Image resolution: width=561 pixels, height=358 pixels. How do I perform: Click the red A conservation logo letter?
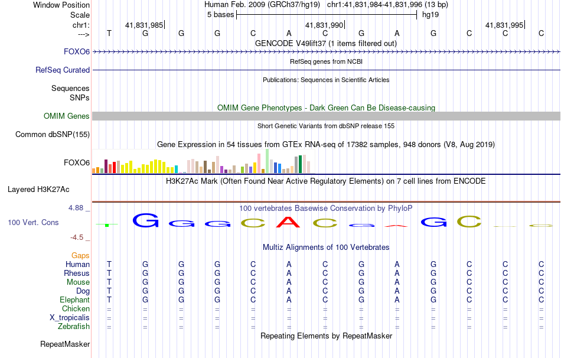(288, 222)
